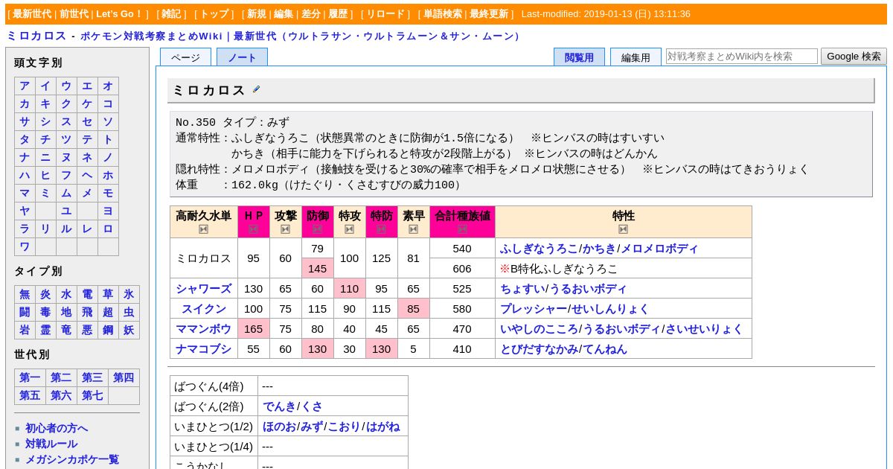Switch to the ノート tab
This screenshot has width=893, height=469.
click(242, 57)
